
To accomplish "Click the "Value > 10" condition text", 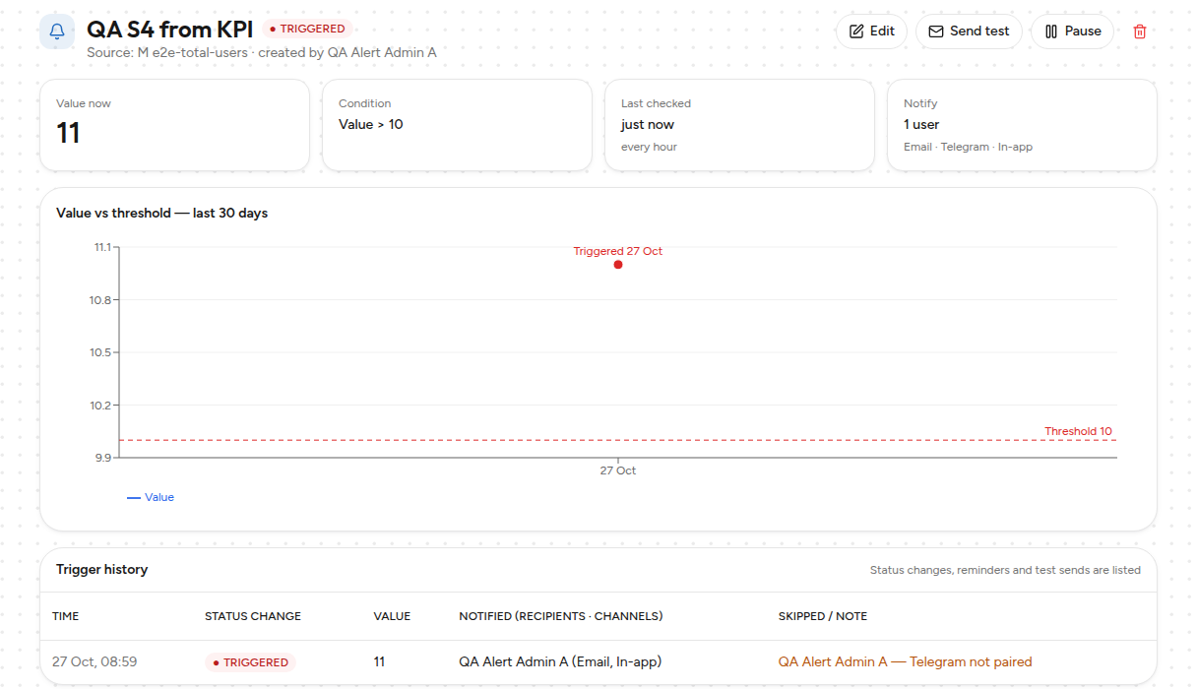I will (371, 124).
